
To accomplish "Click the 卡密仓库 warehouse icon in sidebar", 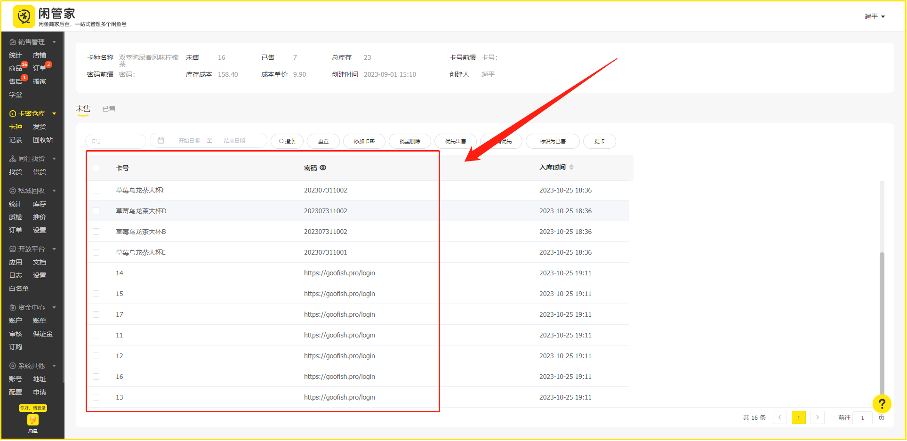I will (x=13, y=113).
